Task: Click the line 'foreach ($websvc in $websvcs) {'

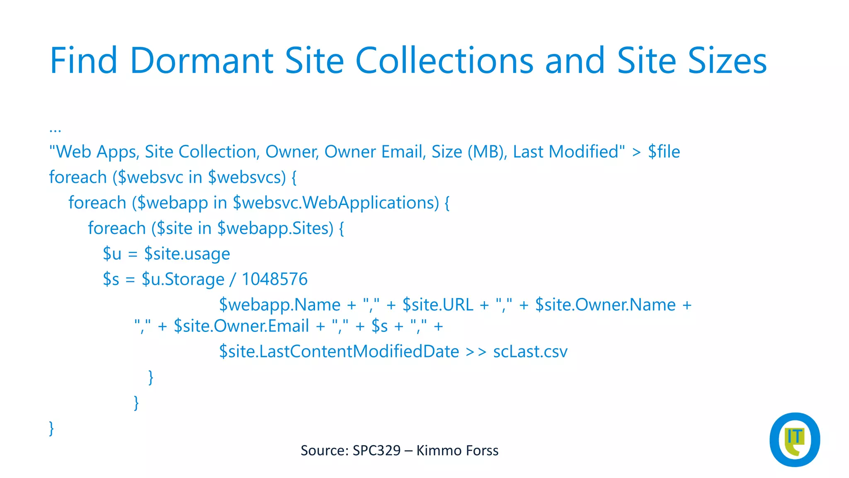Action: pos(173,178)
